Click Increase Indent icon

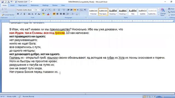[x=71, y=10]
